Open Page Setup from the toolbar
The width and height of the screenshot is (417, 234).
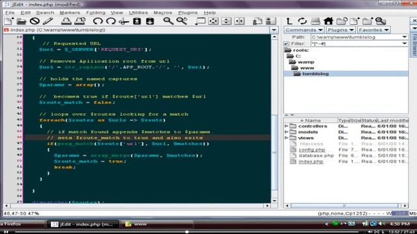coord(79,21)
